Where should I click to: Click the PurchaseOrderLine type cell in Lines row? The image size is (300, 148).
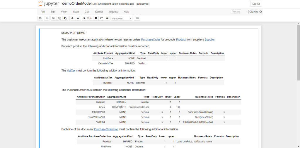[x=139, y=107]
